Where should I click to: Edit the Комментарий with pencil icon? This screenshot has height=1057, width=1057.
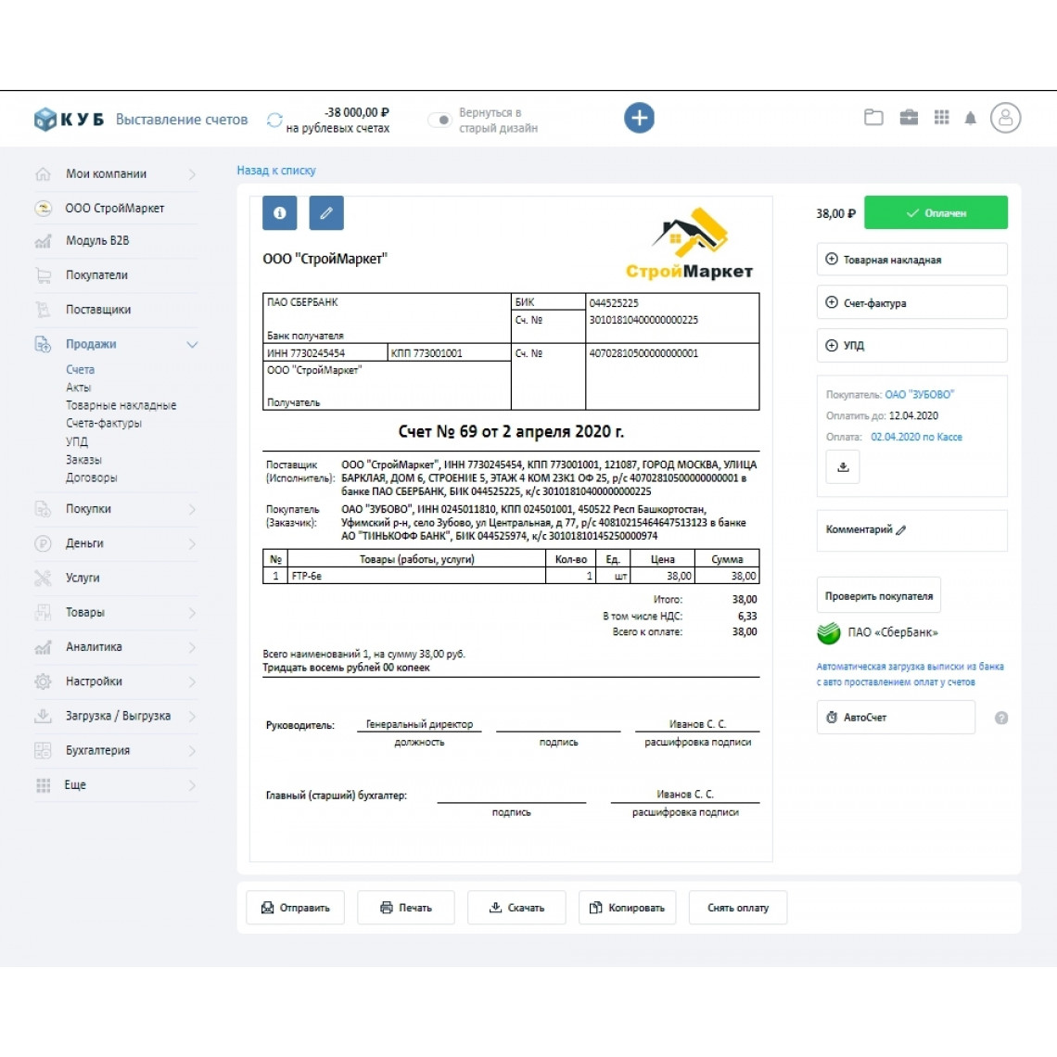pyautogui.click(x=901, y=529)
